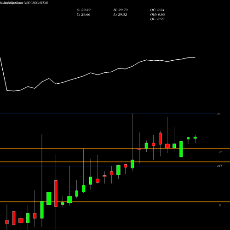The width and height of the screenshot is (230, 230).
Task: Select the OC: 0.24 reading
Action: point(157,10)
